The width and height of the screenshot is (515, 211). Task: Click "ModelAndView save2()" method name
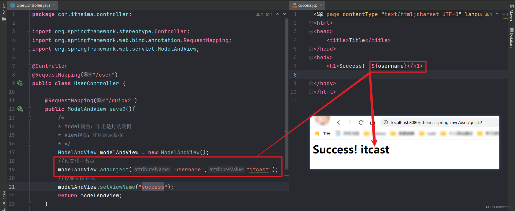117,109
